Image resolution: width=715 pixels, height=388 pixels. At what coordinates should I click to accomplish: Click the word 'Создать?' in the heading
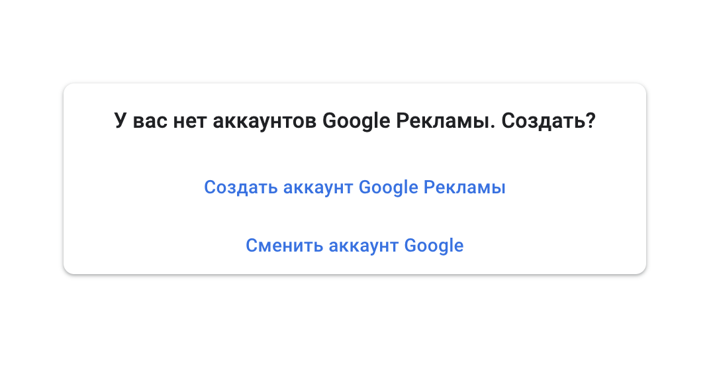tap(549, 121)
